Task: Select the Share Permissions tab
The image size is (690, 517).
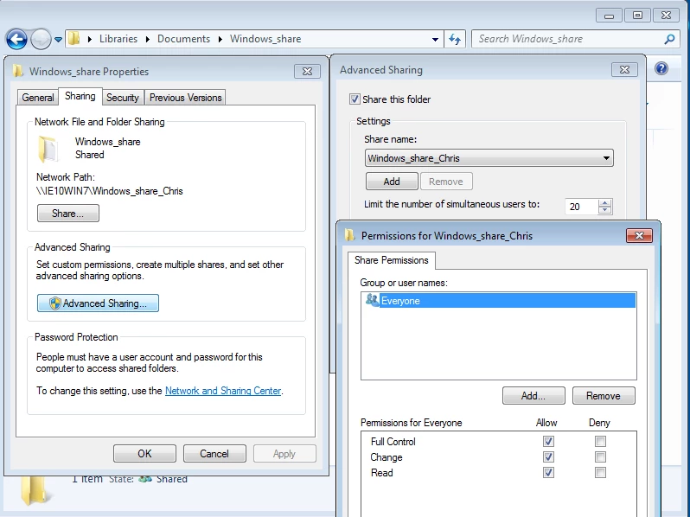Action: (x=391, y=260)
